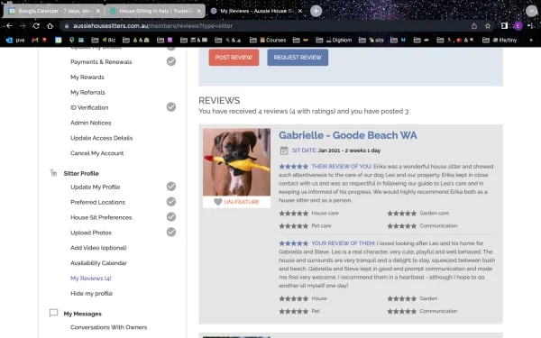The height and width of the screenshot is (338, 541).
Task: Switch to the Google Calendar tab
Action: [x=54, y=11]
